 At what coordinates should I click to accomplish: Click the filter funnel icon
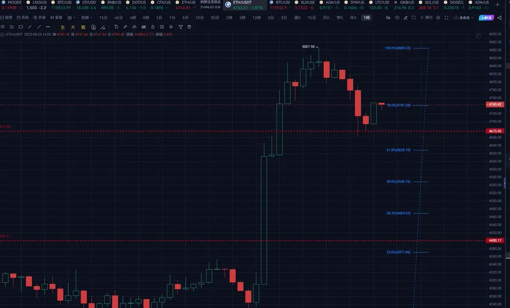click(x=181, y=27)
